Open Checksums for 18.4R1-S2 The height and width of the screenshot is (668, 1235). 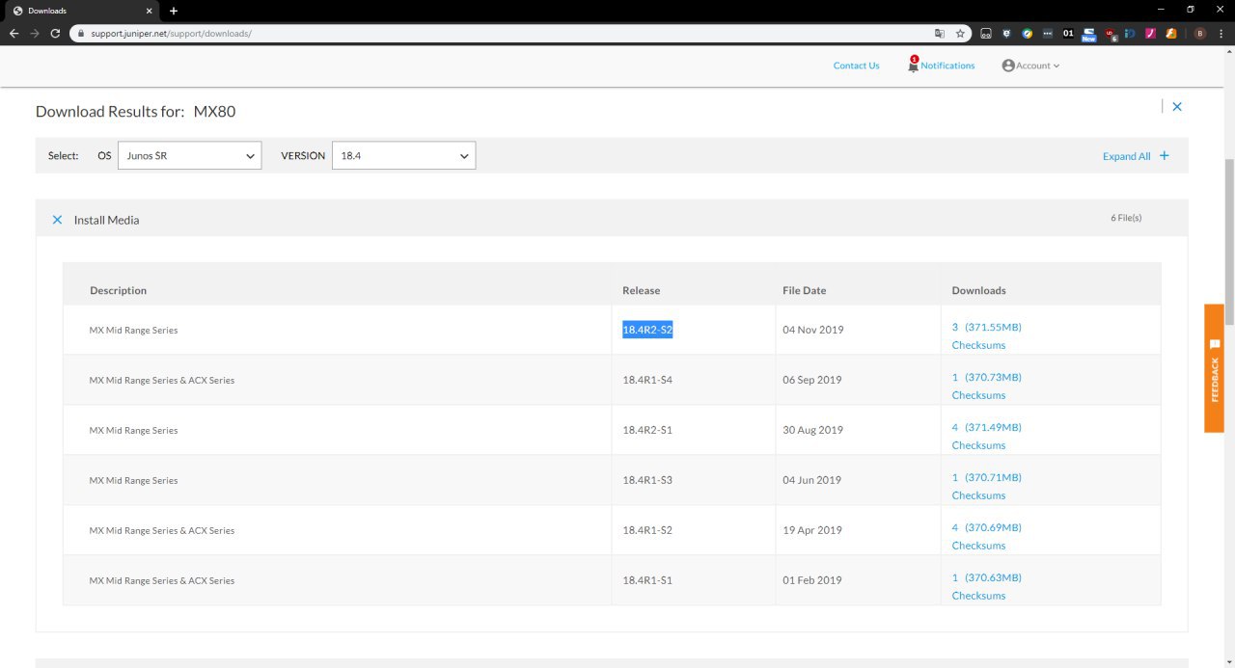pos(978,546)
